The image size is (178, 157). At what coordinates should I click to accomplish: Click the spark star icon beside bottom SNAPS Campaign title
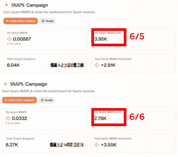click(5, 84)
